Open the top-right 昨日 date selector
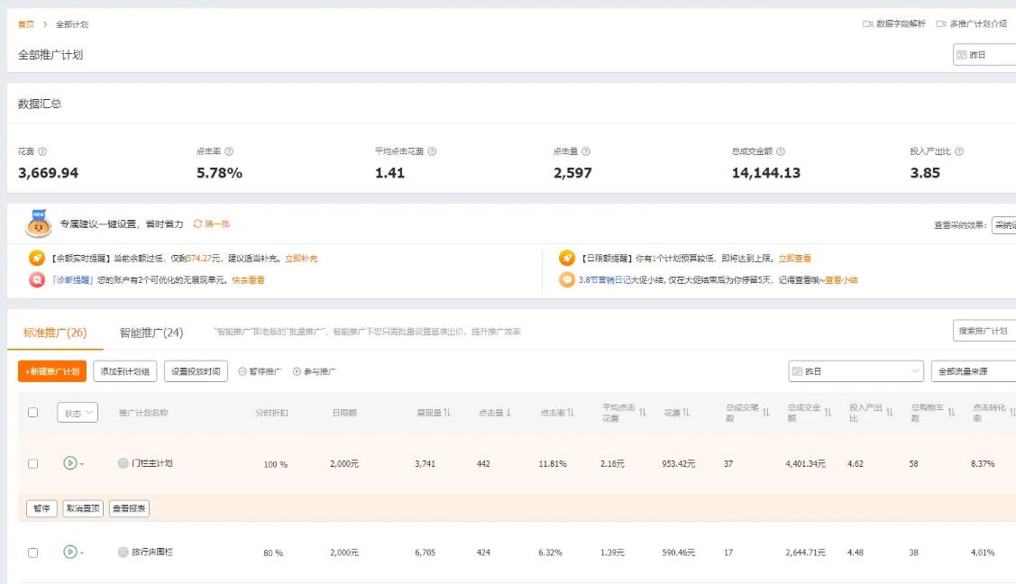 pyautogui.click(x=984, y=55)
